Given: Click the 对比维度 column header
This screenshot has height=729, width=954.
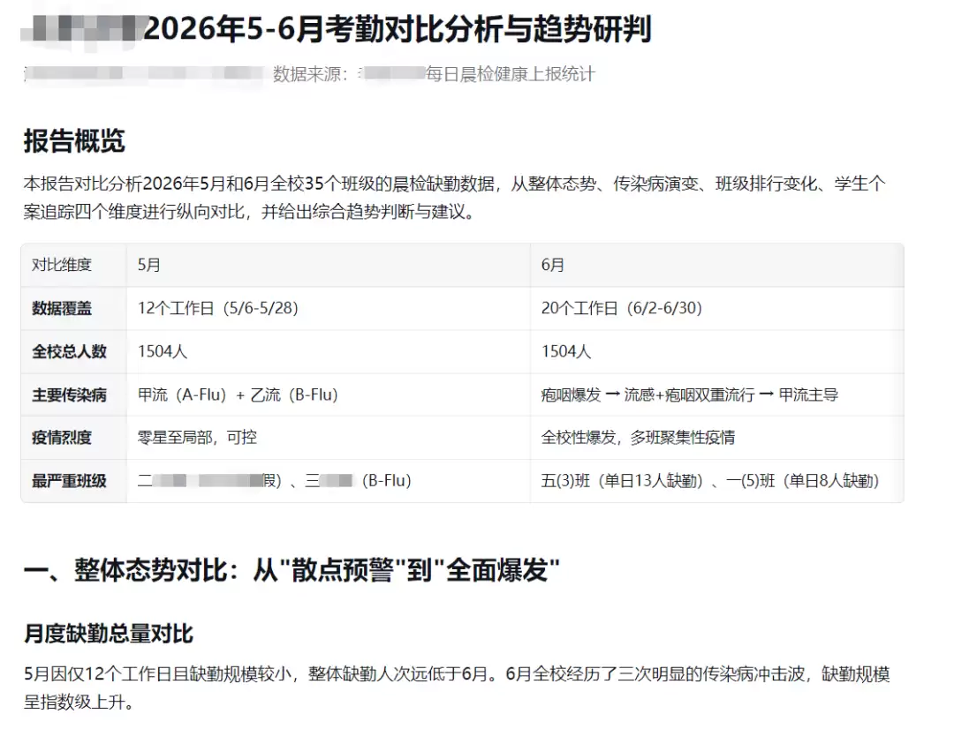Looking at the screenshot, I should point(62,265).
